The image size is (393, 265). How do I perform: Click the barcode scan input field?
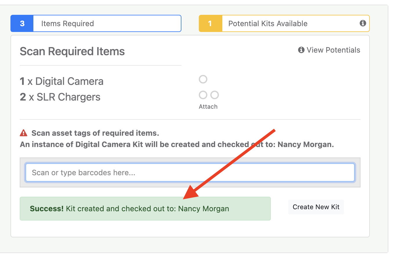[x=190, y=172]
